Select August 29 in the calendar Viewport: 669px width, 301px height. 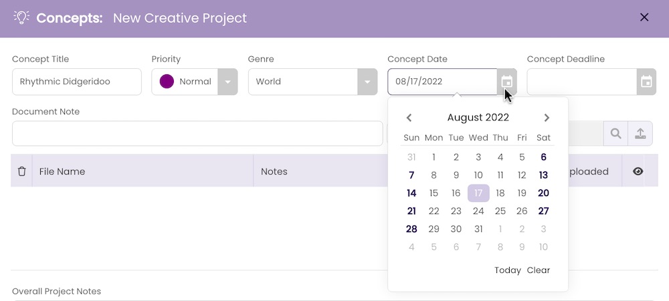tap(434, 229)
